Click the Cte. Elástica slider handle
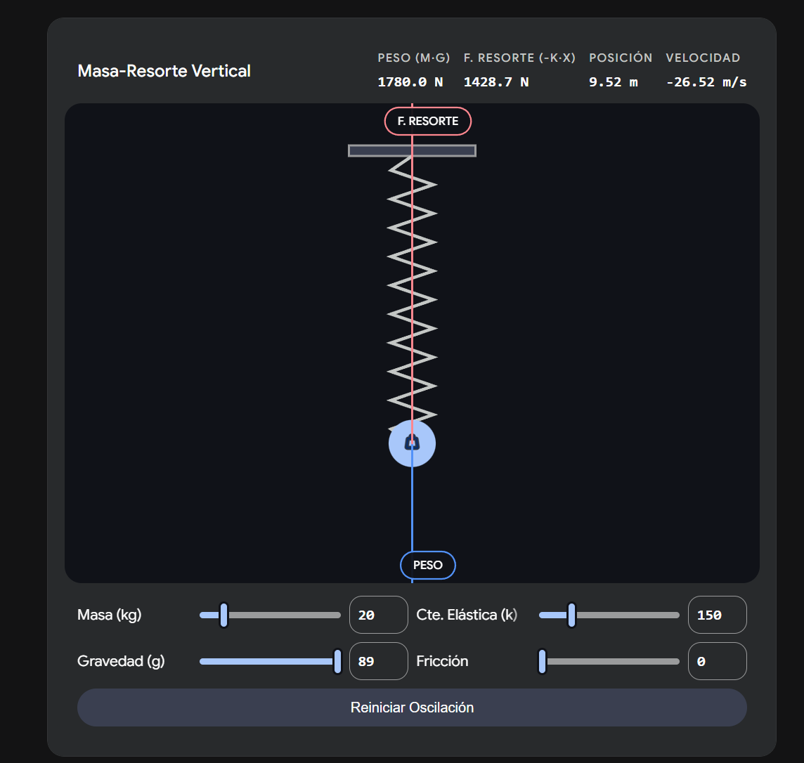This screenshot has height=763, width=804. point(571,615)
